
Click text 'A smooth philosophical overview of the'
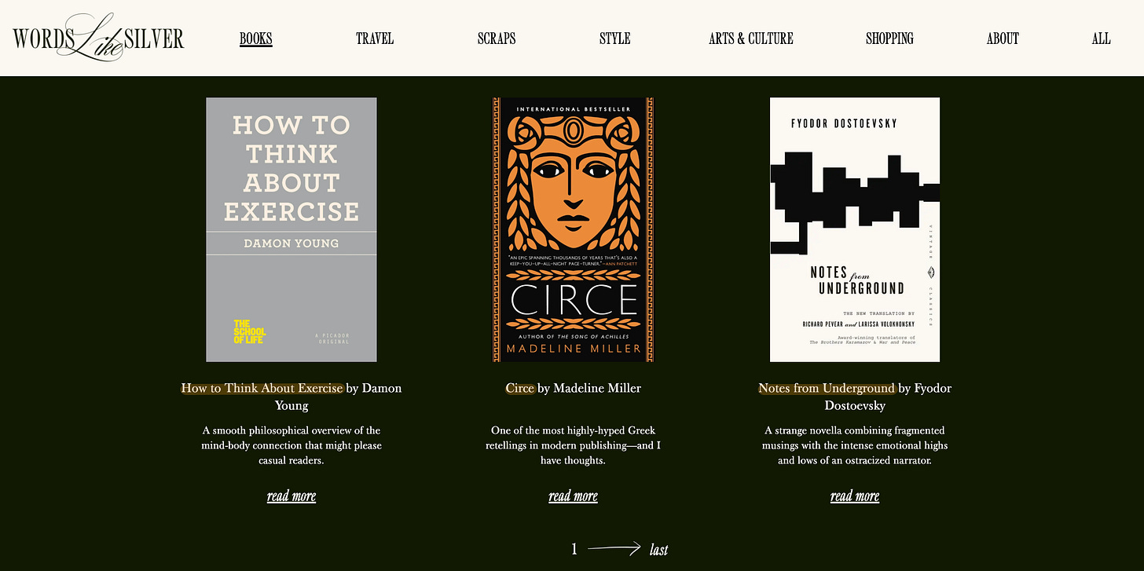[291, 430]
